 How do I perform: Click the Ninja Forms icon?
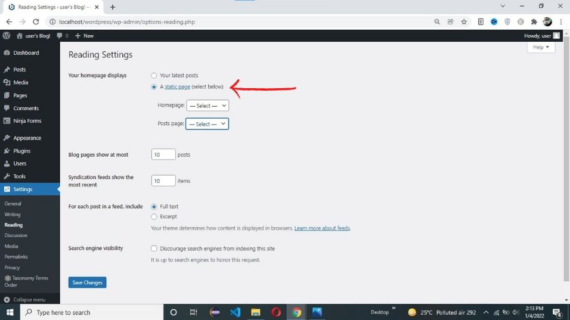point(7,121)
